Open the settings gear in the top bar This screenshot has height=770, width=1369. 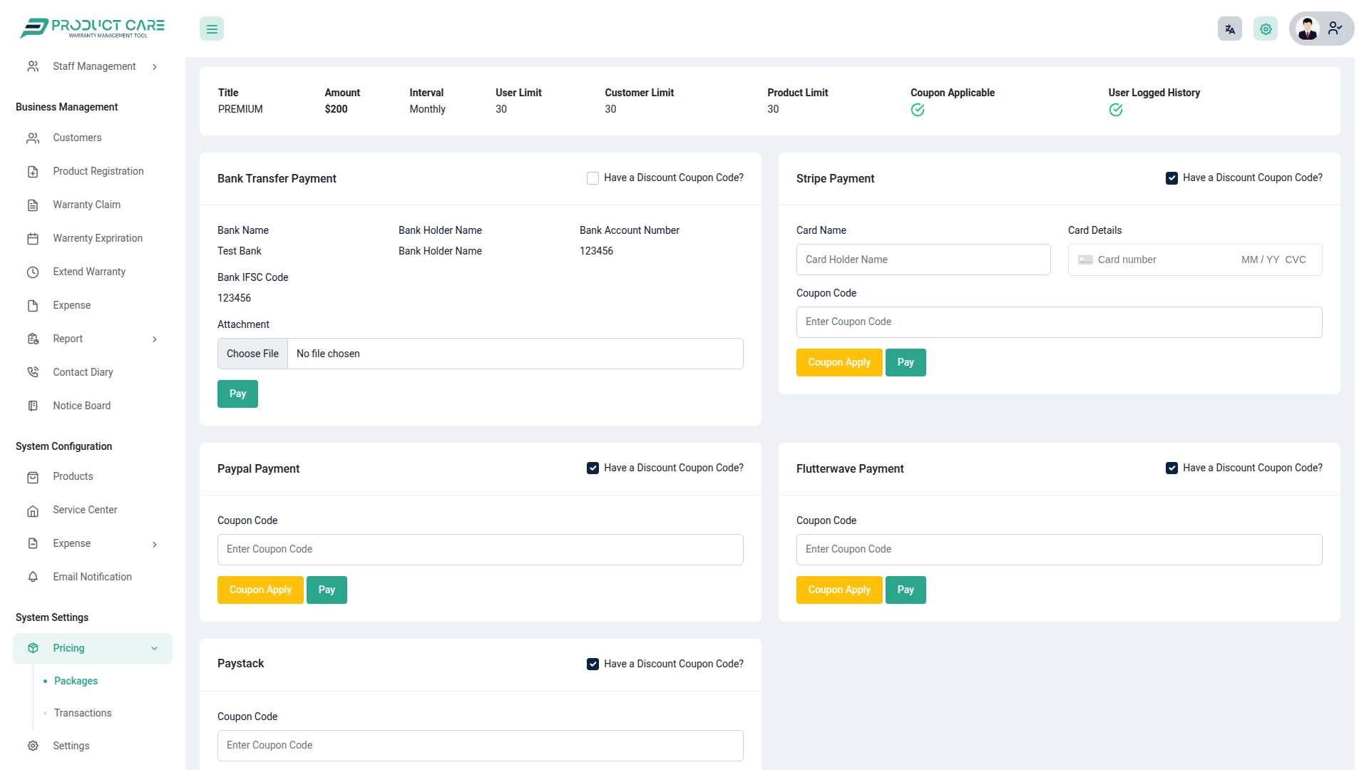1266,29
